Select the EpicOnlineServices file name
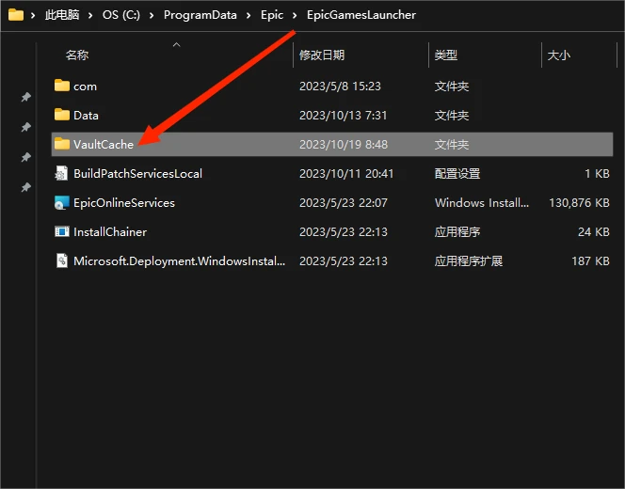625x489 pixels. [124, 203]
